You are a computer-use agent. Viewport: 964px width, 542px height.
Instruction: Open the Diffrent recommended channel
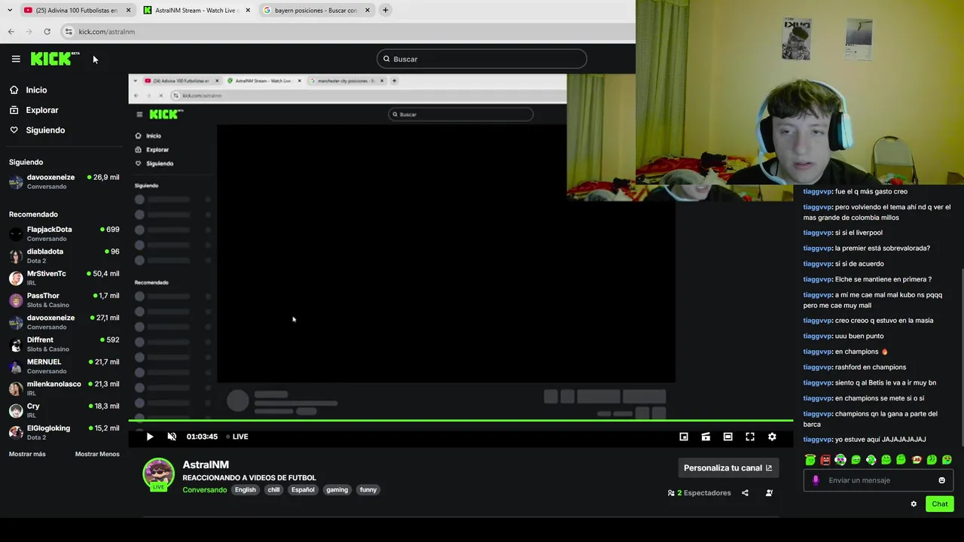click(x=64, y=344)
